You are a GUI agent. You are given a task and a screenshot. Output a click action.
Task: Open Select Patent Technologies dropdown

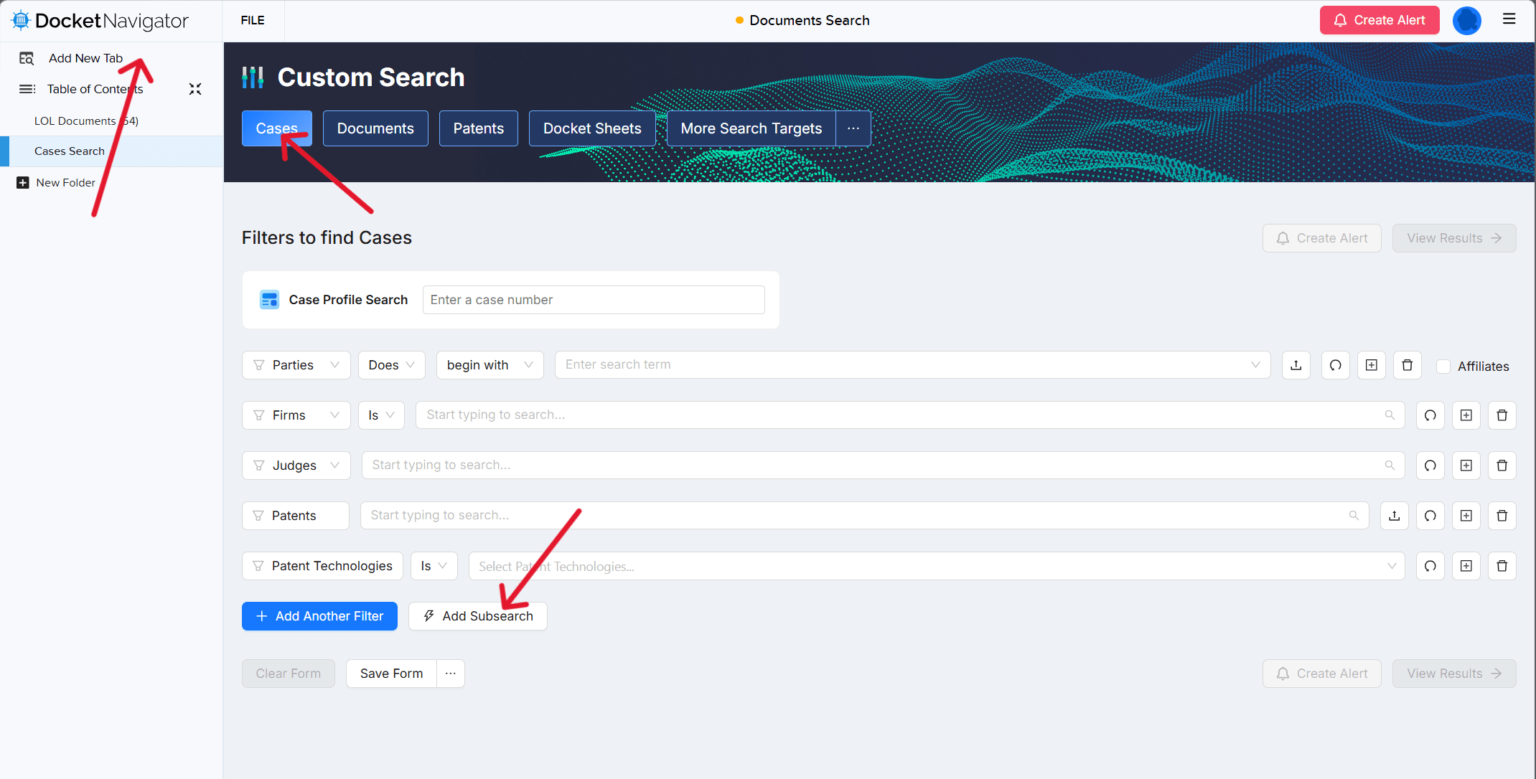point(936,566)
